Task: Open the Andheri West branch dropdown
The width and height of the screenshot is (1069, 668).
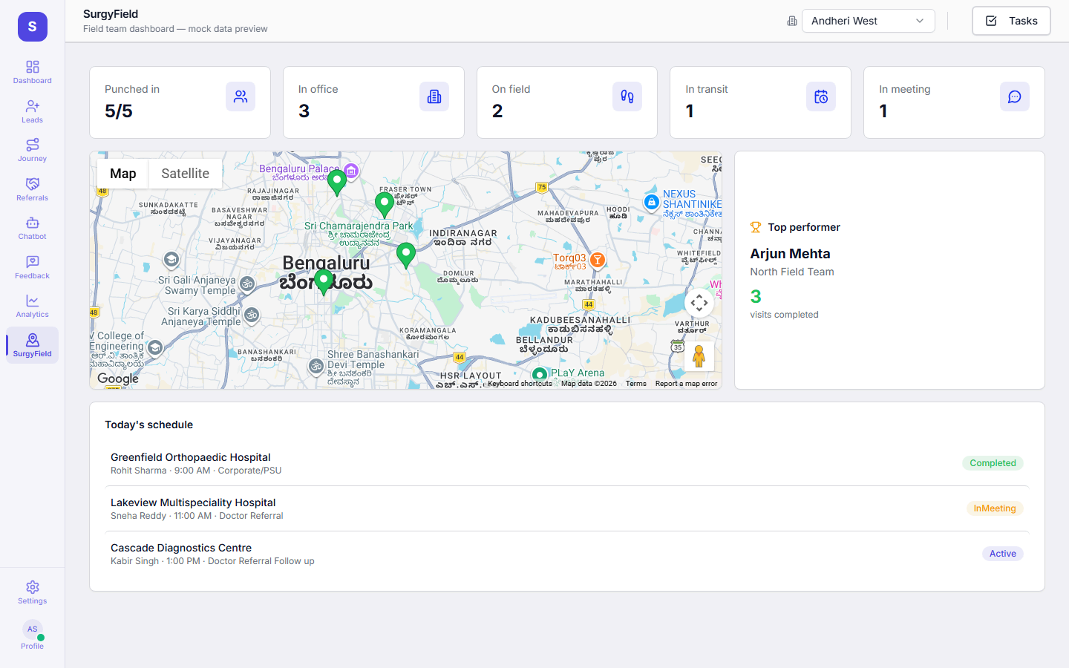Action: [x=868, y=21]
